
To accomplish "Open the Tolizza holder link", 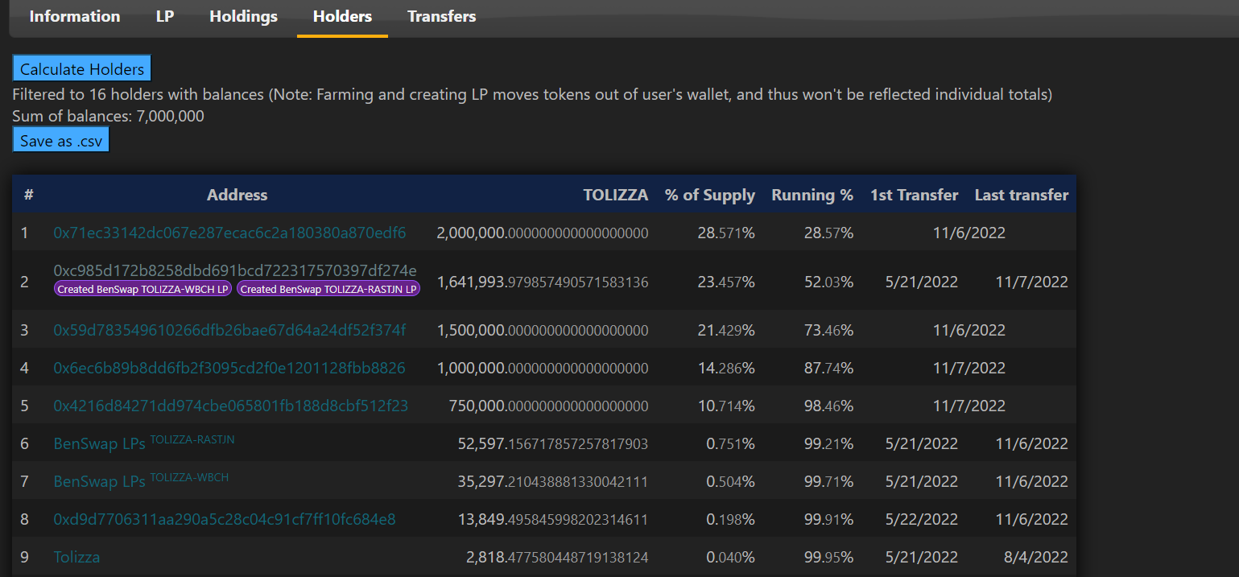I will (76, 557).
